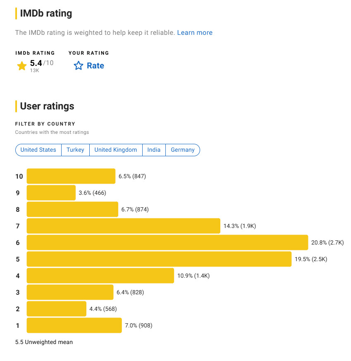Click the 10-star rating bar
Image resolution: width=351 pixels, height=361 pixels.
71,176
